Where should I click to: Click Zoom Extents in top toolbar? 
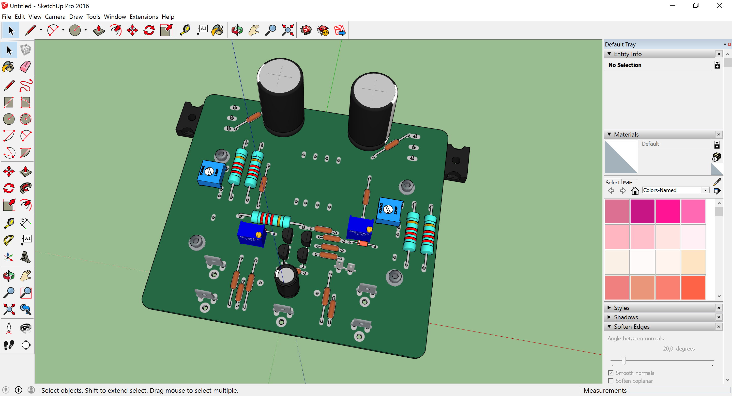[287, 30]
